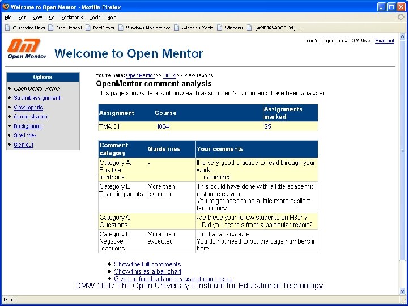Screen dimensions: 408x306
Task: Open the Free Hotmail bookmark
Action: pos(65,28)
